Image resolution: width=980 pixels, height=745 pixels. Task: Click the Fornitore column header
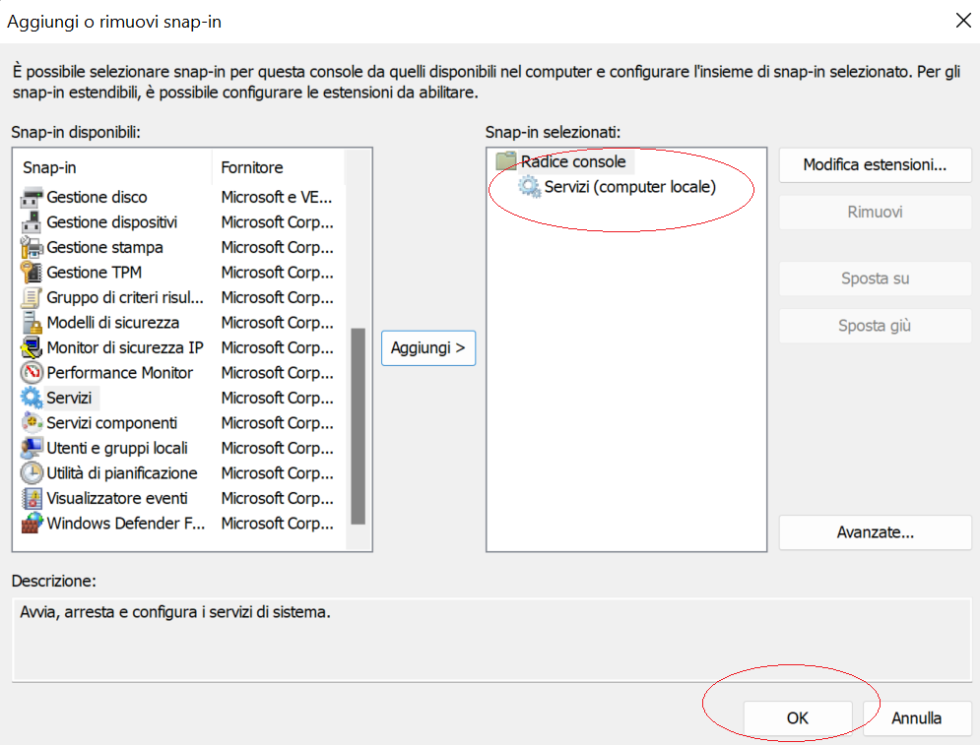[279, 167]
